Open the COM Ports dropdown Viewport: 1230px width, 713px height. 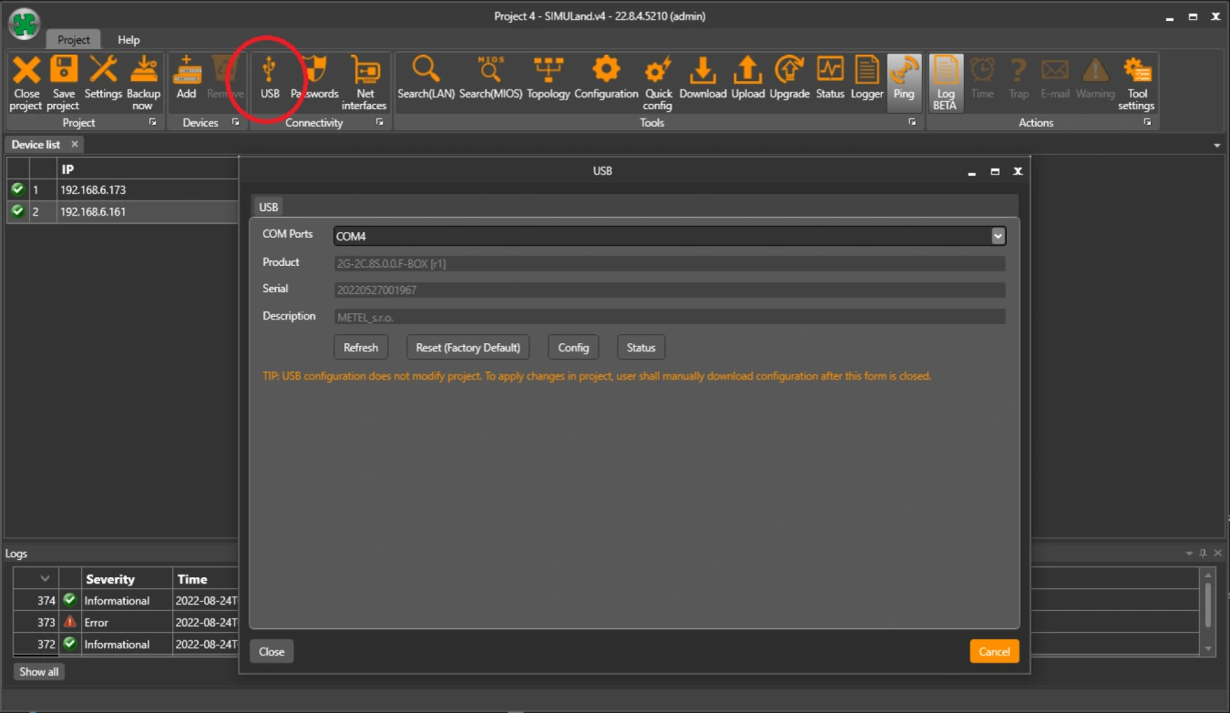point(998,236)
